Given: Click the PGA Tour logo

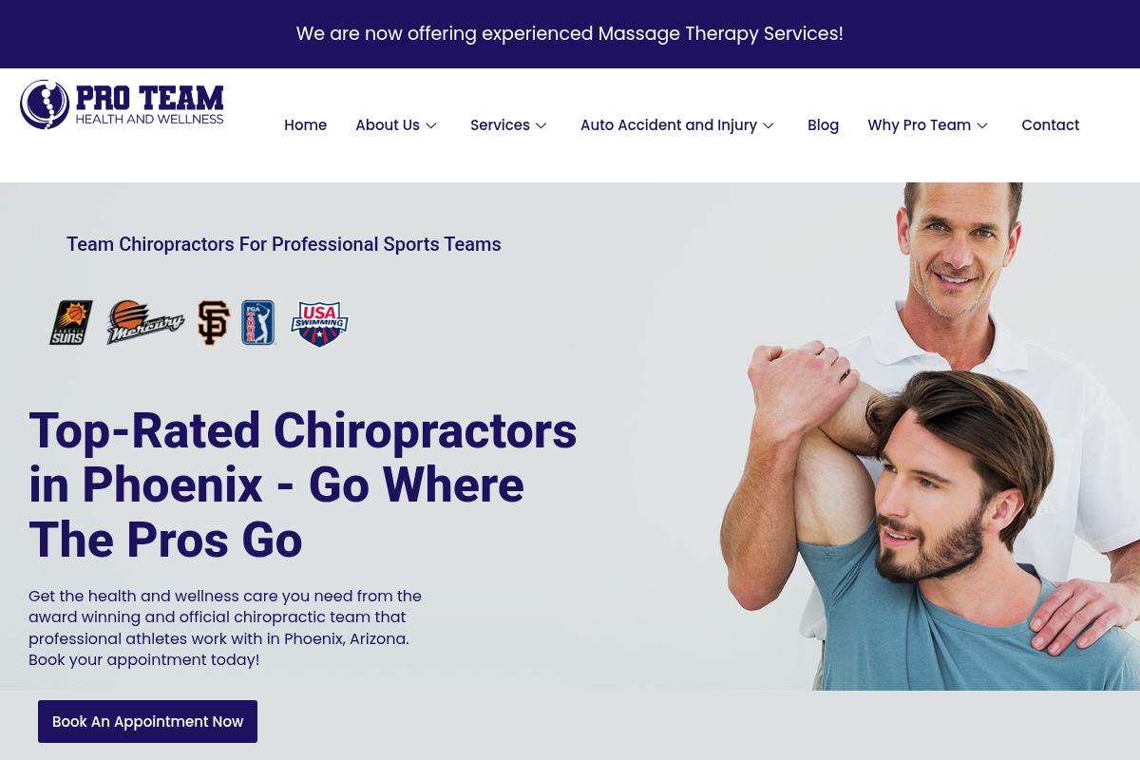Looking at the screenshot, I should pyautogui.click(x=257, y=323).
